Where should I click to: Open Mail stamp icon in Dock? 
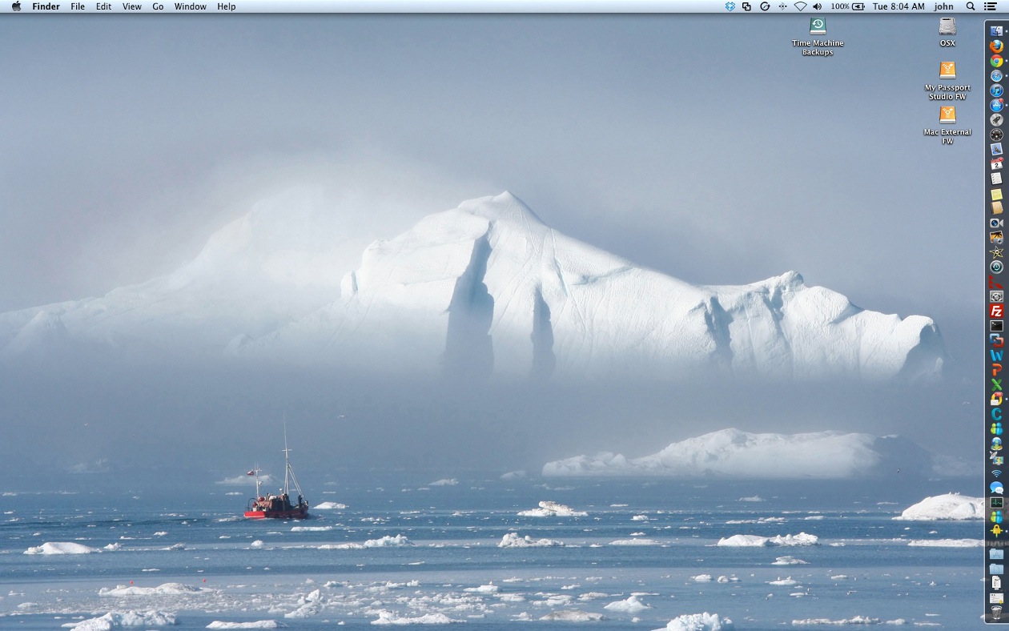[x=996, y=149]
